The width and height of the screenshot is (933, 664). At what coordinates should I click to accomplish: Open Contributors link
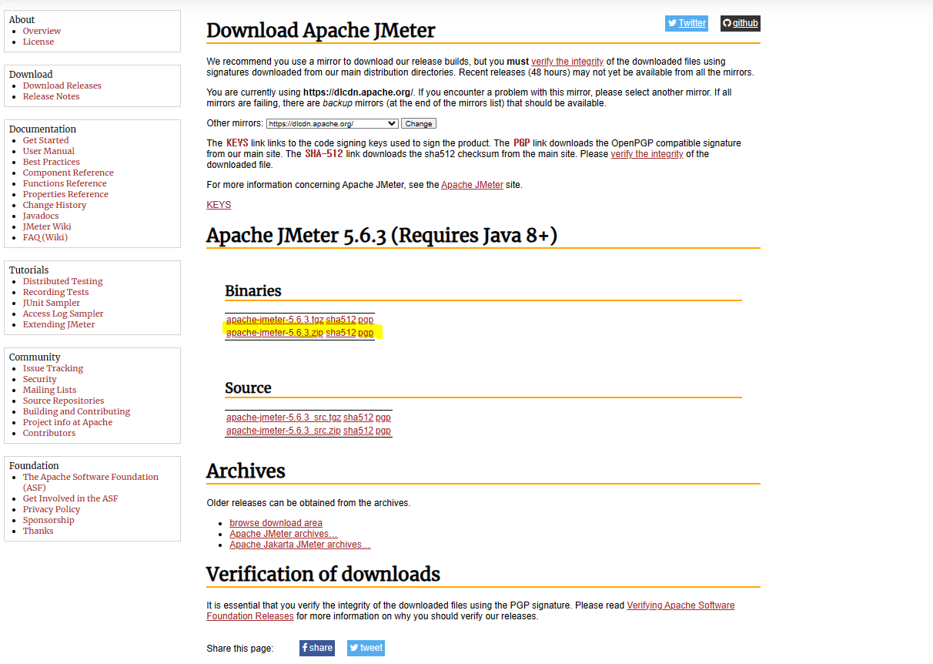[x=49, y=433]
